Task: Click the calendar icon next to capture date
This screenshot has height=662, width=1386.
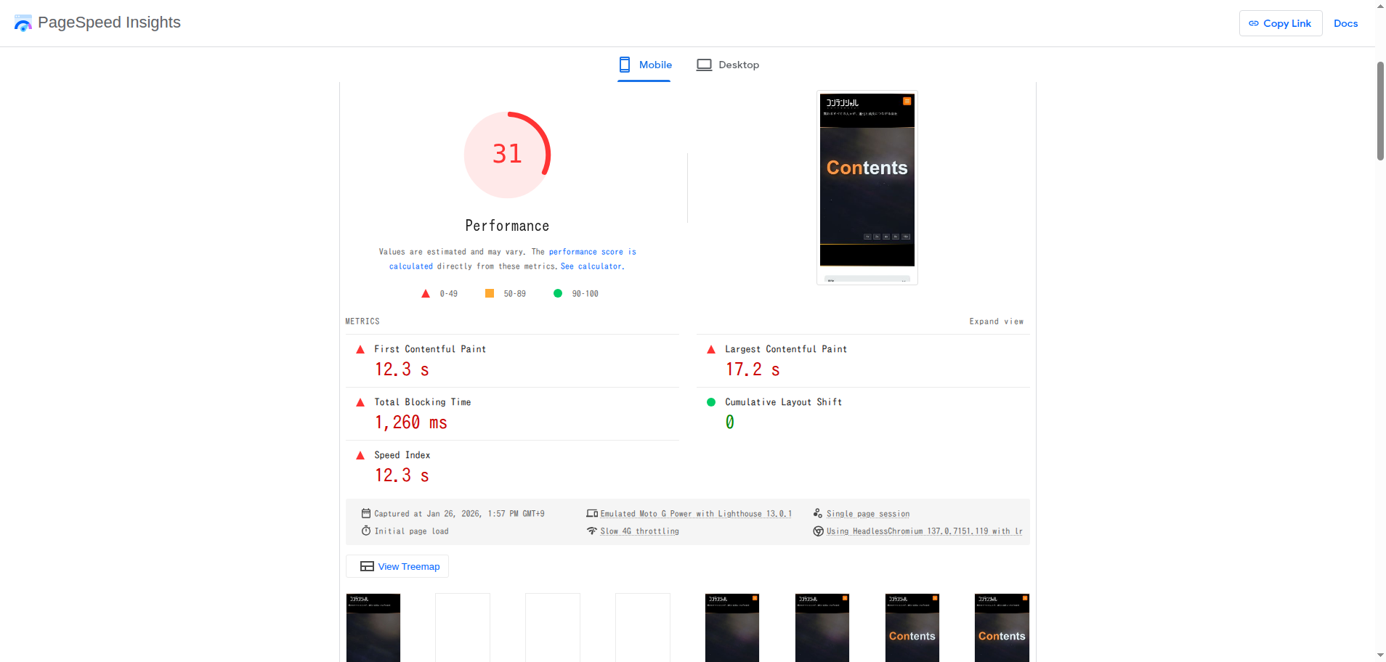Action: (x=366, y=513)
